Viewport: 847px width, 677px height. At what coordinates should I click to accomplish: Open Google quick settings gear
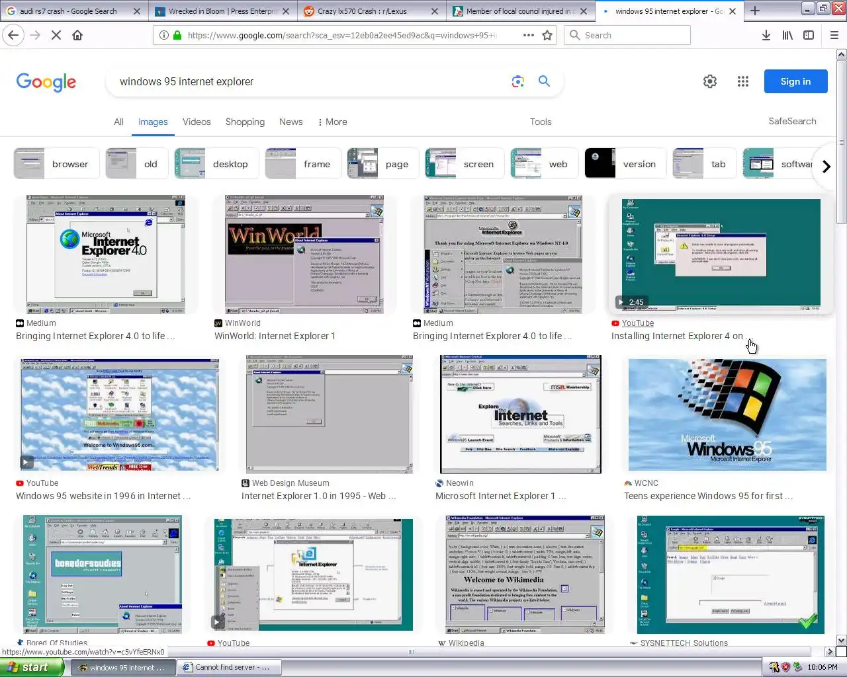pos(710,81)
